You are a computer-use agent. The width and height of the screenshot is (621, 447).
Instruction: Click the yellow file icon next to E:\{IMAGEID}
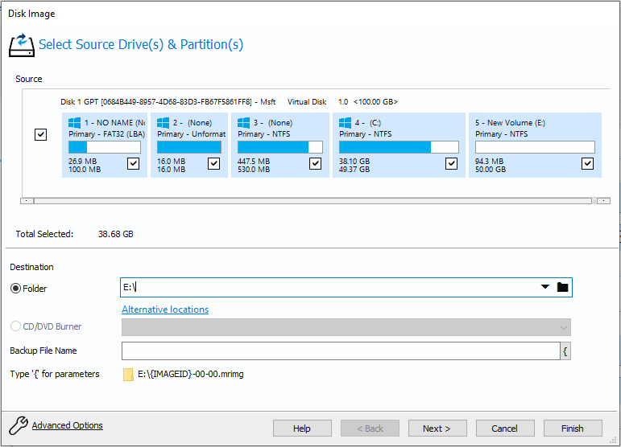pyautogui.click(x=128, y=374)
